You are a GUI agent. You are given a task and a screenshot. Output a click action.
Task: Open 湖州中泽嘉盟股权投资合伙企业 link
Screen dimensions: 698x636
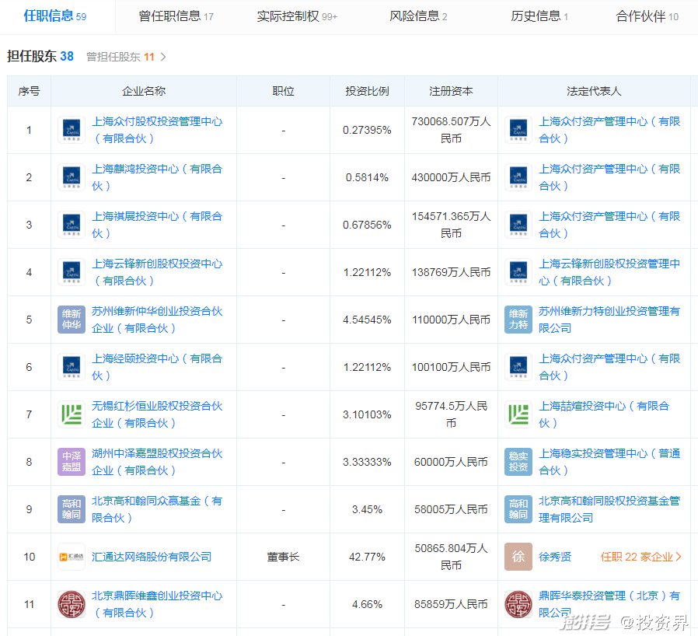point(157,462)
